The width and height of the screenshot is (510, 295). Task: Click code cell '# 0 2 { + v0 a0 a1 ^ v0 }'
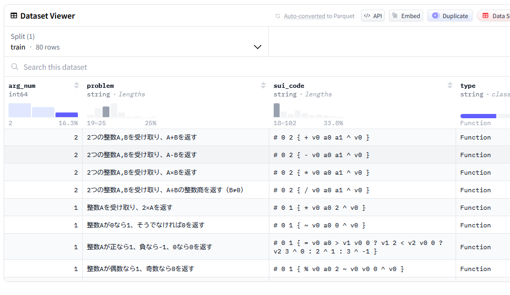[x=363, y=137]
